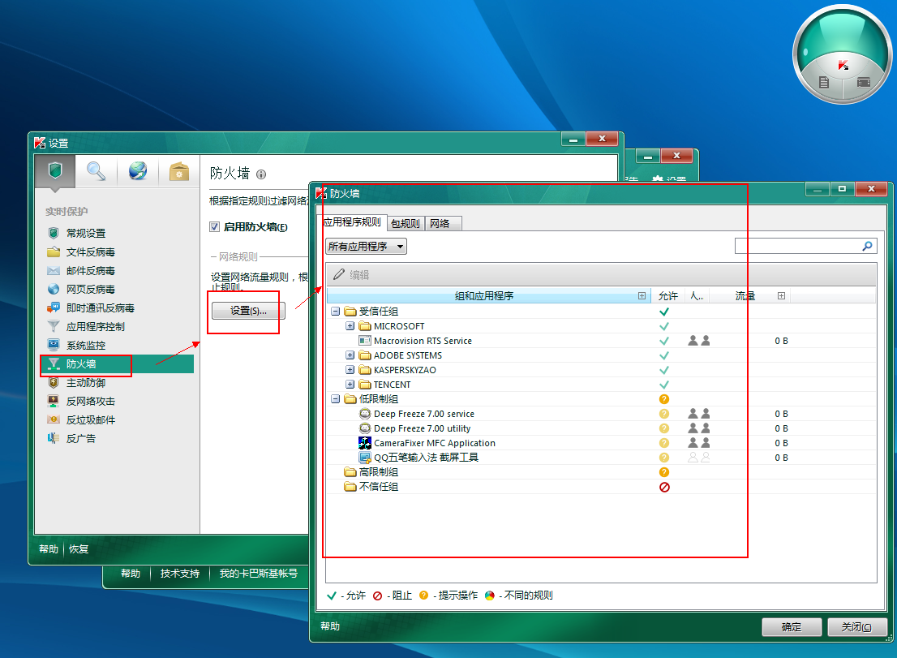Click the info icon beside 防火墙 heading
The height and width of the screenshot is (658, 897).
coord(261,174)
